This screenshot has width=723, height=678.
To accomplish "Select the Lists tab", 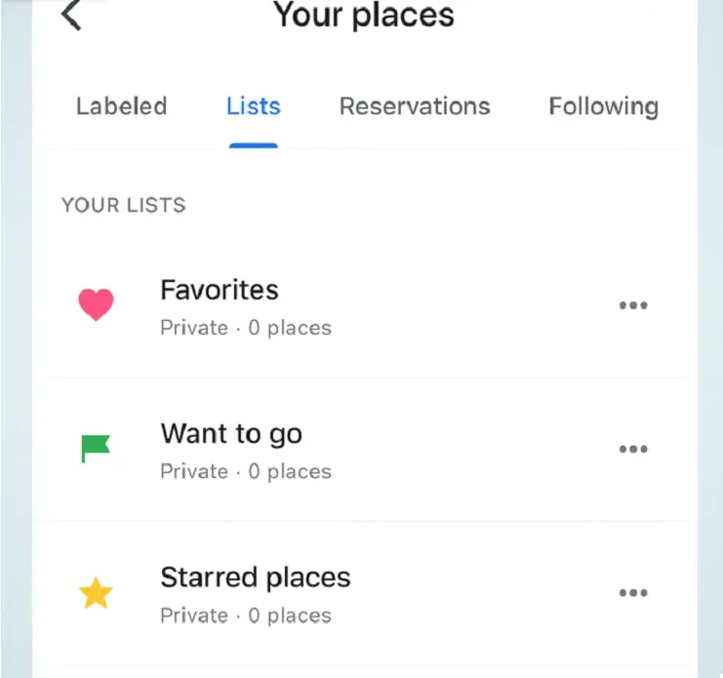I will click(254, 106).
